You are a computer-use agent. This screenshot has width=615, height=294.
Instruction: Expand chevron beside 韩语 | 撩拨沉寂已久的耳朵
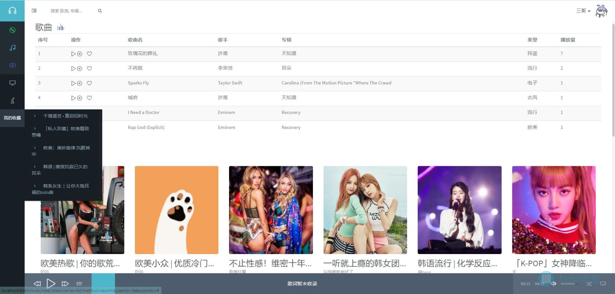pos(35,167)
